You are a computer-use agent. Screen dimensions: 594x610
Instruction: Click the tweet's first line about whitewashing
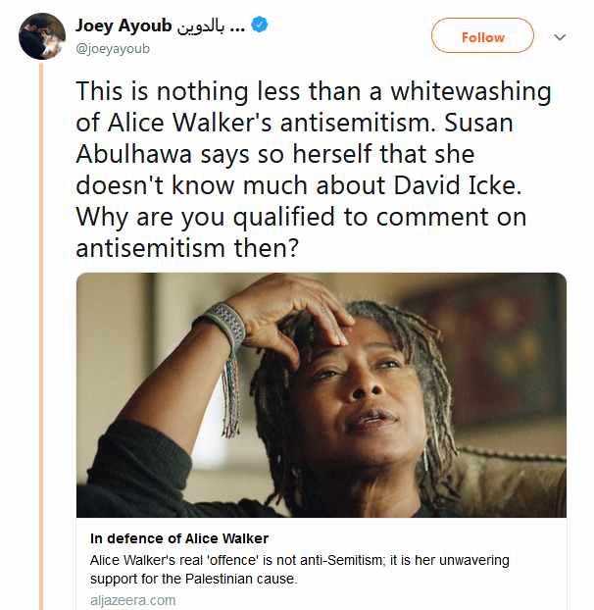coord(314,93)
